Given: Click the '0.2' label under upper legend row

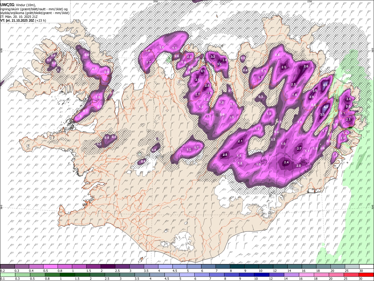Looking at the screenshot, I should click(2, 271).
